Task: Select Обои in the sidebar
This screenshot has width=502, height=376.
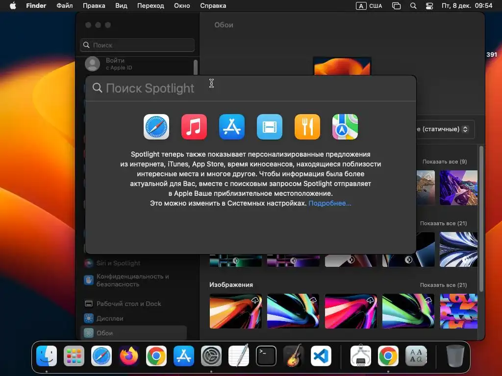Action: pyautogui.click(x=134, y=333)
